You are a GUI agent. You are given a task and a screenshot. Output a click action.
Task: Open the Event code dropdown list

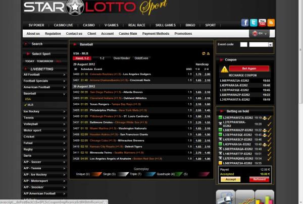tap(271, 45)
